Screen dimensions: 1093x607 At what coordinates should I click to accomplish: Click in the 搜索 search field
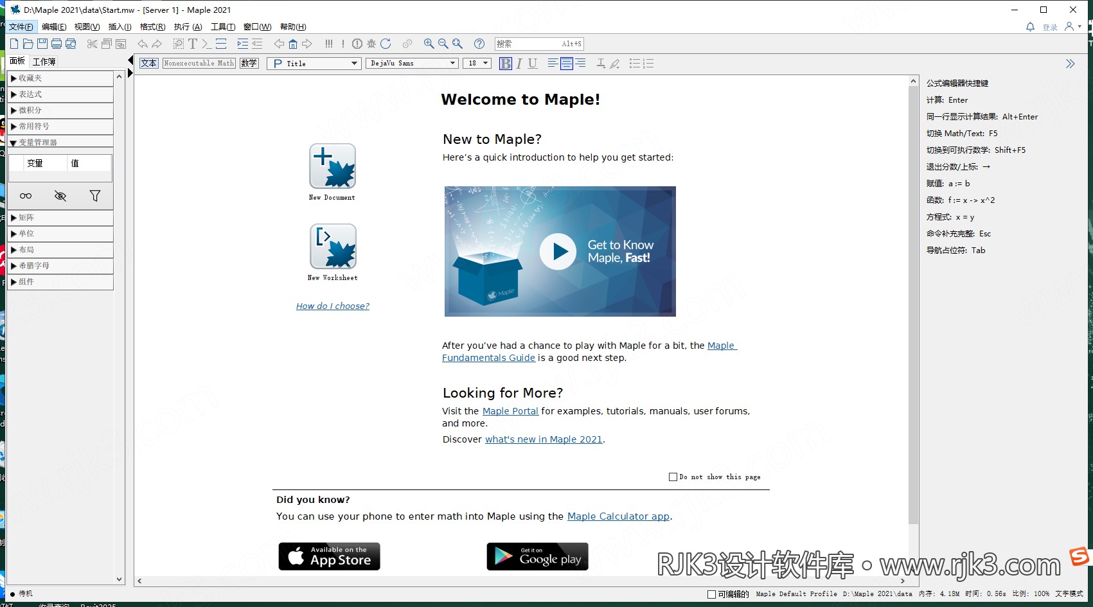[539, 44]
